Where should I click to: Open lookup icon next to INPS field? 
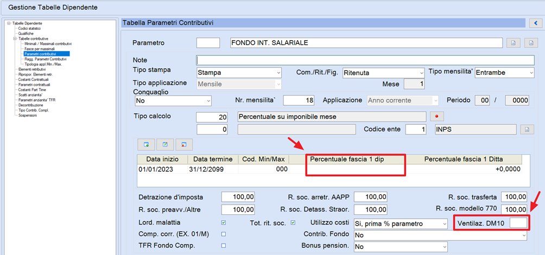click(x=527, y=130)
